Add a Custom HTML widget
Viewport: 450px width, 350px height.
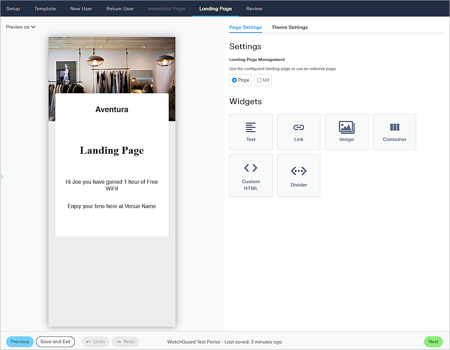(x=251, y=176)
